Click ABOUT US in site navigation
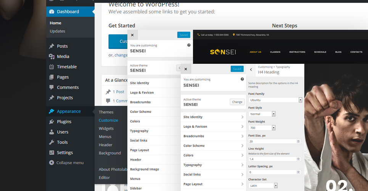The image size is (368, 191). pyautogui.click(x=256, y=52)
